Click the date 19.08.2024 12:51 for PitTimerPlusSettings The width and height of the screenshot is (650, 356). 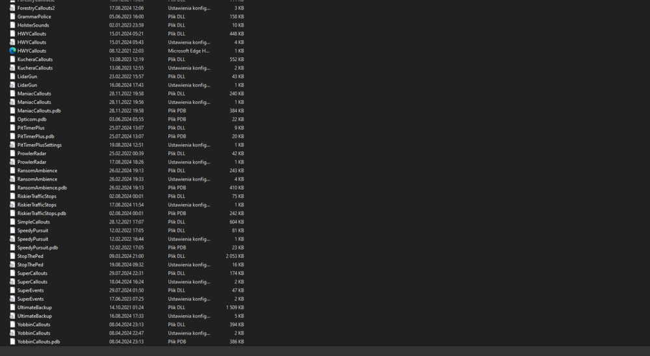[x=127, y=145]
